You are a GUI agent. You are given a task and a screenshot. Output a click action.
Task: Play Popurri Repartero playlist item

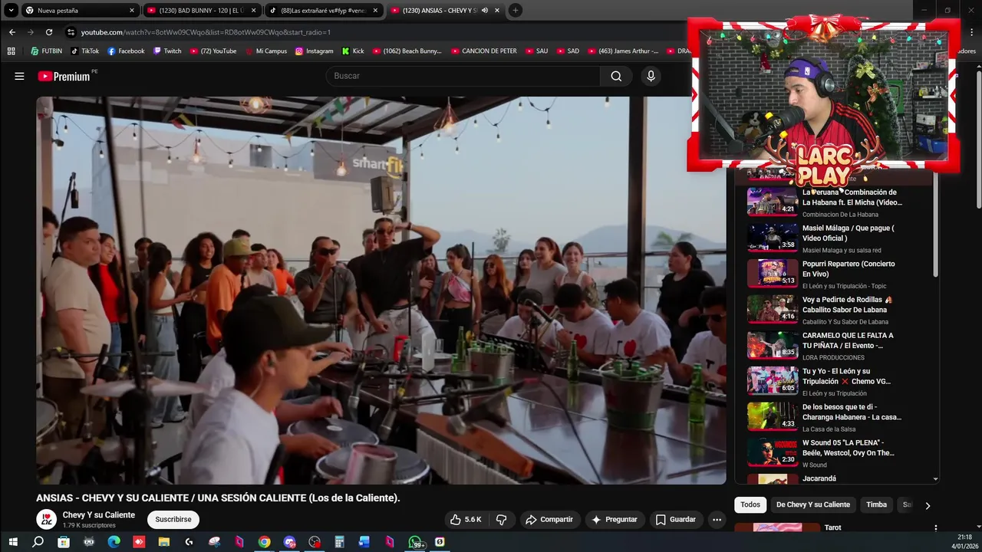839,273
